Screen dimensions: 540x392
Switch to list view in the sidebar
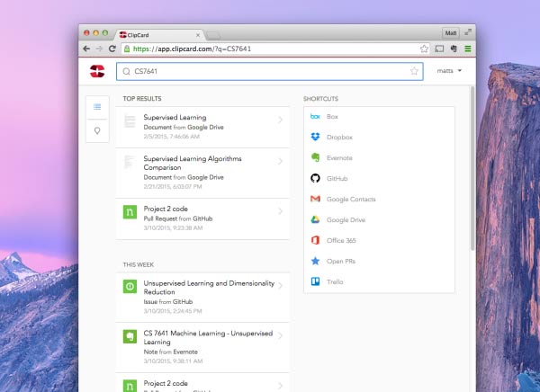click(x=97, y=107)
